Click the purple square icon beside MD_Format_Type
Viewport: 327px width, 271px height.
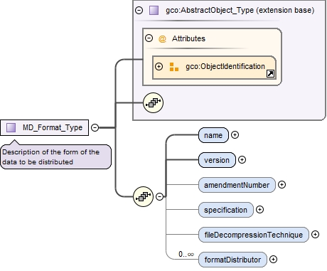click(x=11, y=127)
